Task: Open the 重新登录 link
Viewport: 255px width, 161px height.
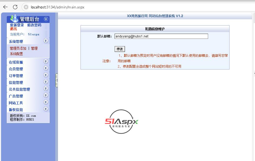Action: (x=17, y=25)
